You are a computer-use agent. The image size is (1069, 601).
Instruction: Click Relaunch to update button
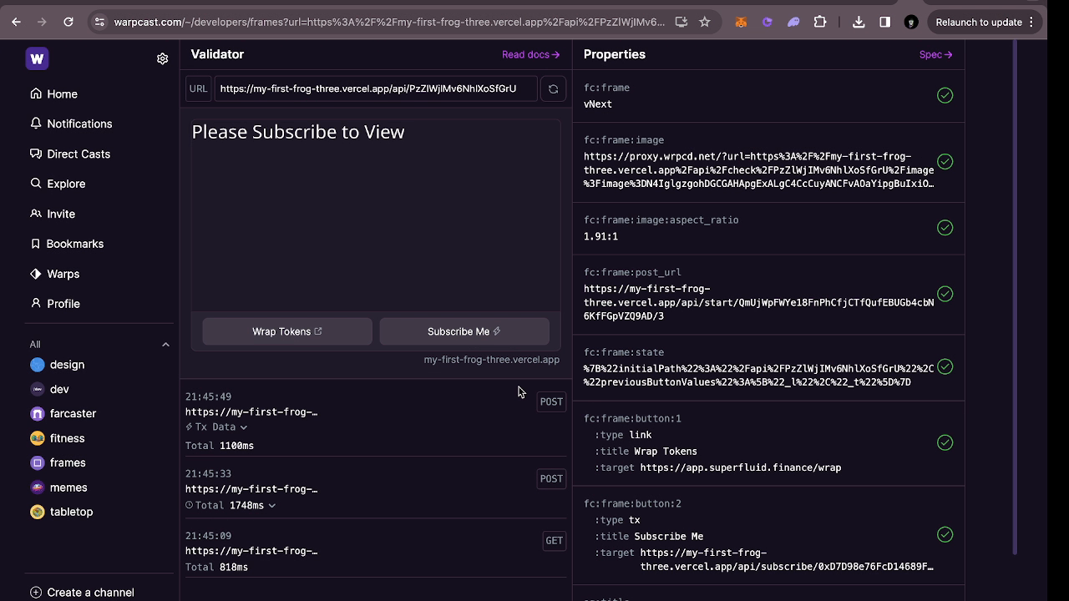click(x=985, y=23)
